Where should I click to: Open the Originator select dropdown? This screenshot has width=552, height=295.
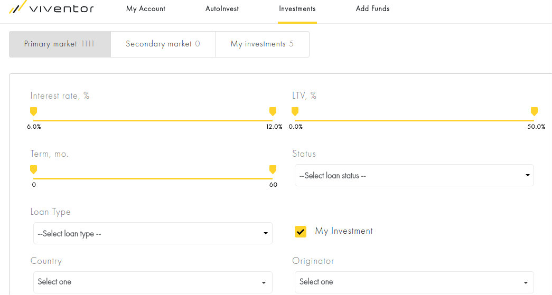pyautogui.click(x=414, y=282)
